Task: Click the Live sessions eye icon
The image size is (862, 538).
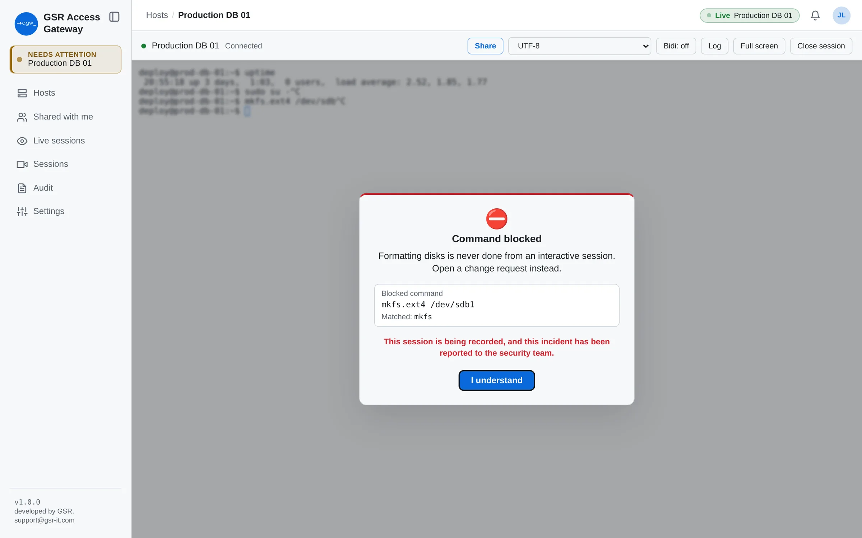Action: [22, 141]
